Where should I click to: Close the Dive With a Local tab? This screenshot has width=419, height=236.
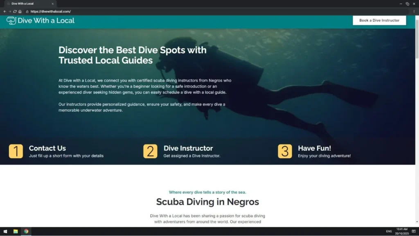(52, 4)
